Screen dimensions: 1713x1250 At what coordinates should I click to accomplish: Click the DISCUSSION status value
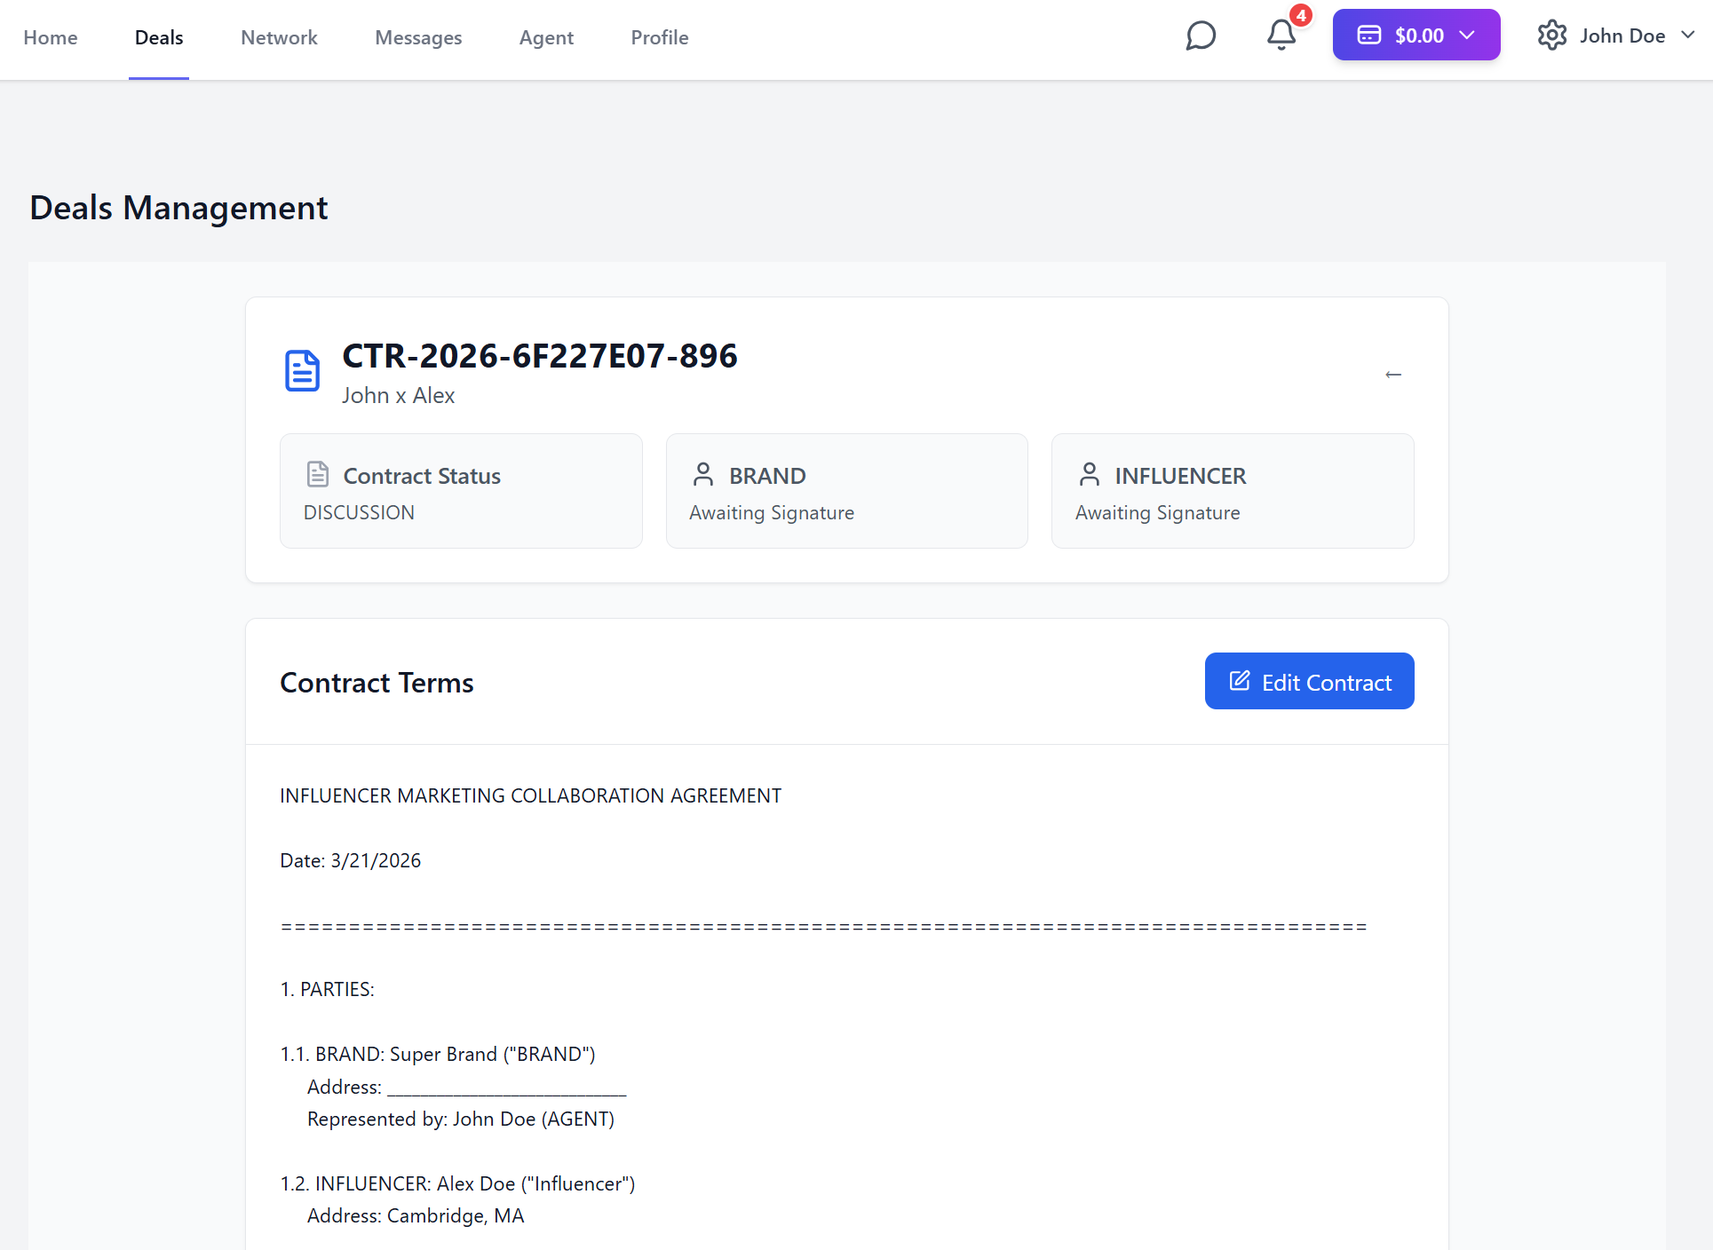click(x=359, y=512)
